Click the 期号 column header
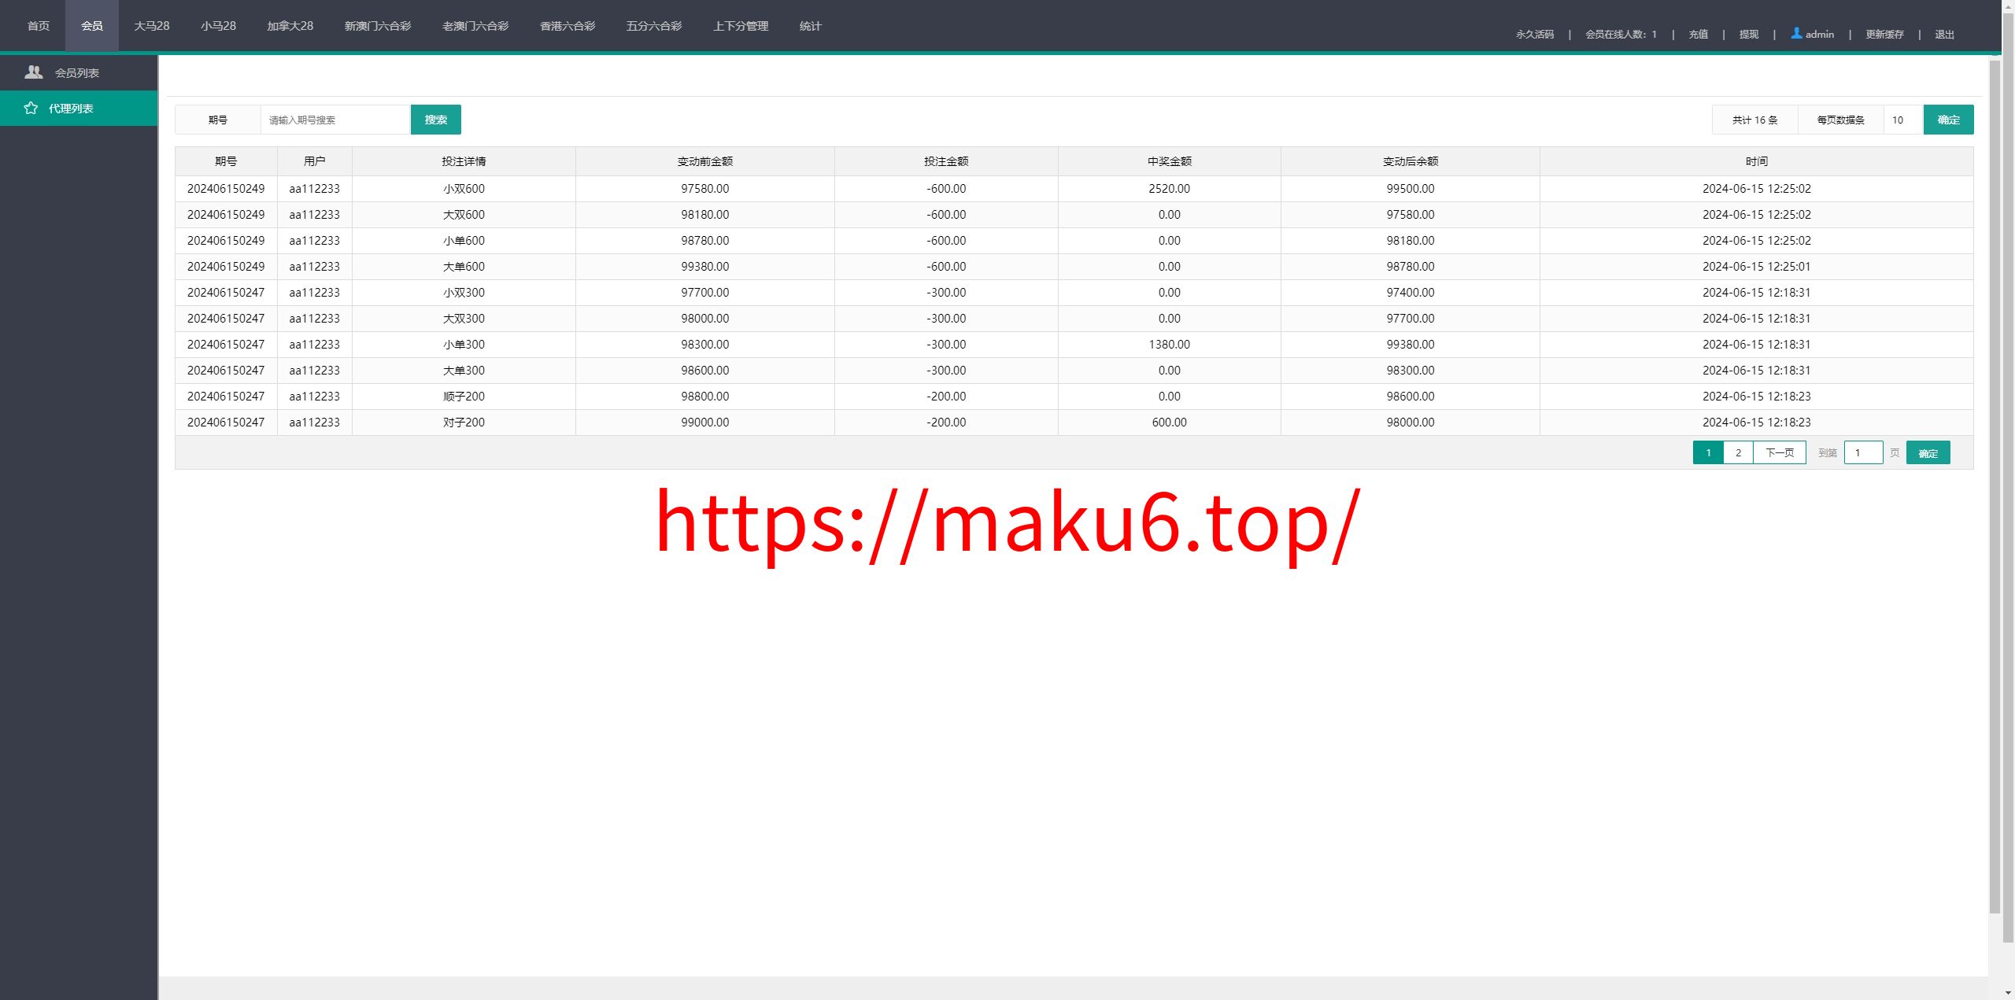 [x=226, y=161]
